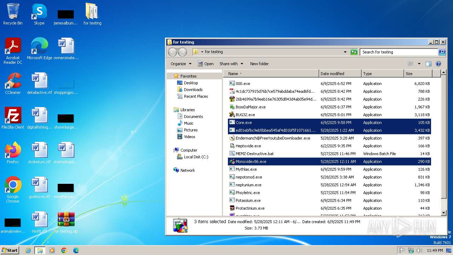Image resolution: width=453 pixels, height=255 pixels.
Task: Open the Organize dropdown menu
Action: tap(181, 64)
